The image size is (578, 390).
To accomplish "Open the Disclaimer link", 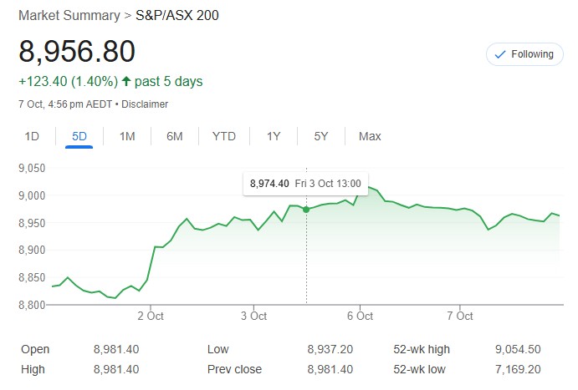I will point(146,104).
